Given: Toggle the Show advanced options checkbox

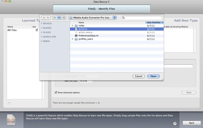Looking at the screenshot, I should [56, 92].
